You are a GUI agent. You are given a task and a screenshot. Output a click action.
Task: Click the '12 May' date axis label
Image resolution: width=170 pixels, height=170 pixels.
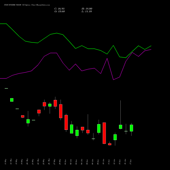[x=11, y=161]
